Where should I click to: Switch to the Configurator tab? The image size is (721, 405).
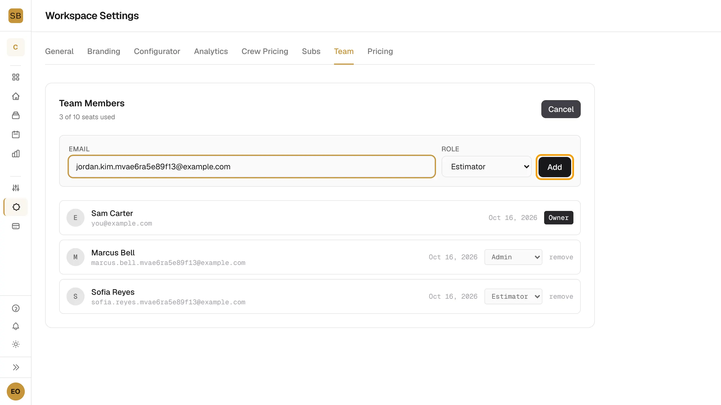157,51
